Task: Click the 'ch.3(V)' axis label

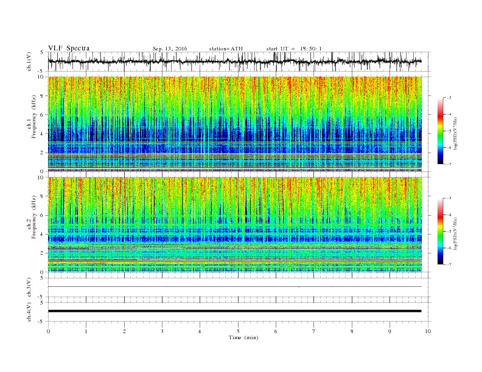Action: point(29,288)
